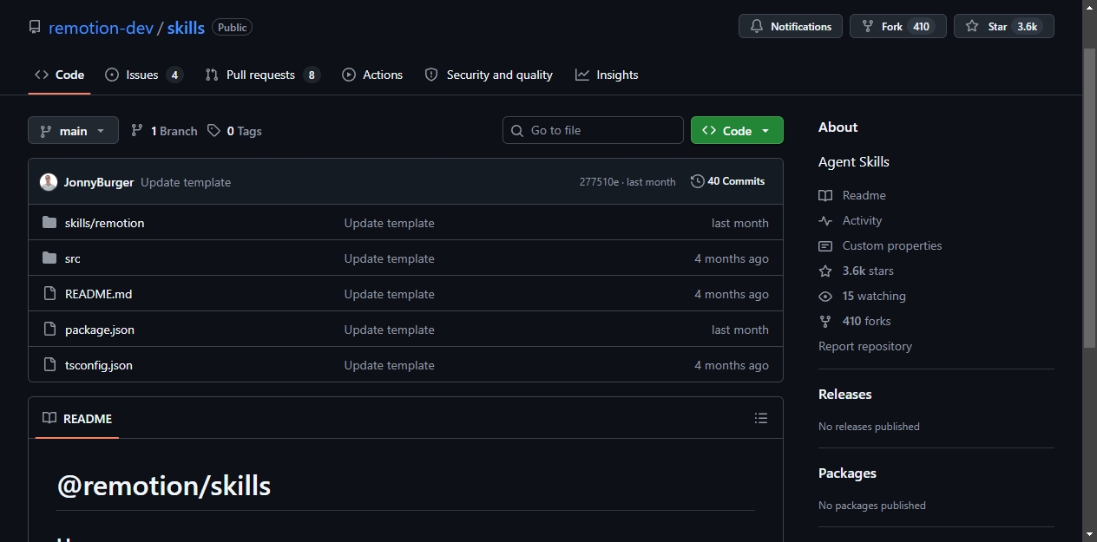Open the latest commit message Update template
Viewport: 1097px width, 542px height.
(186, 182)
